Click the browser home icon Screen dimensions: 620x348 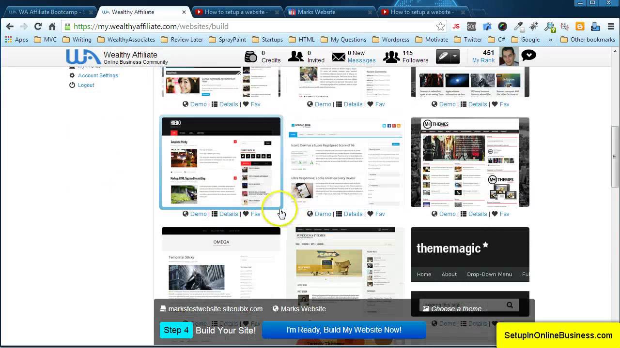click(52, 27)
